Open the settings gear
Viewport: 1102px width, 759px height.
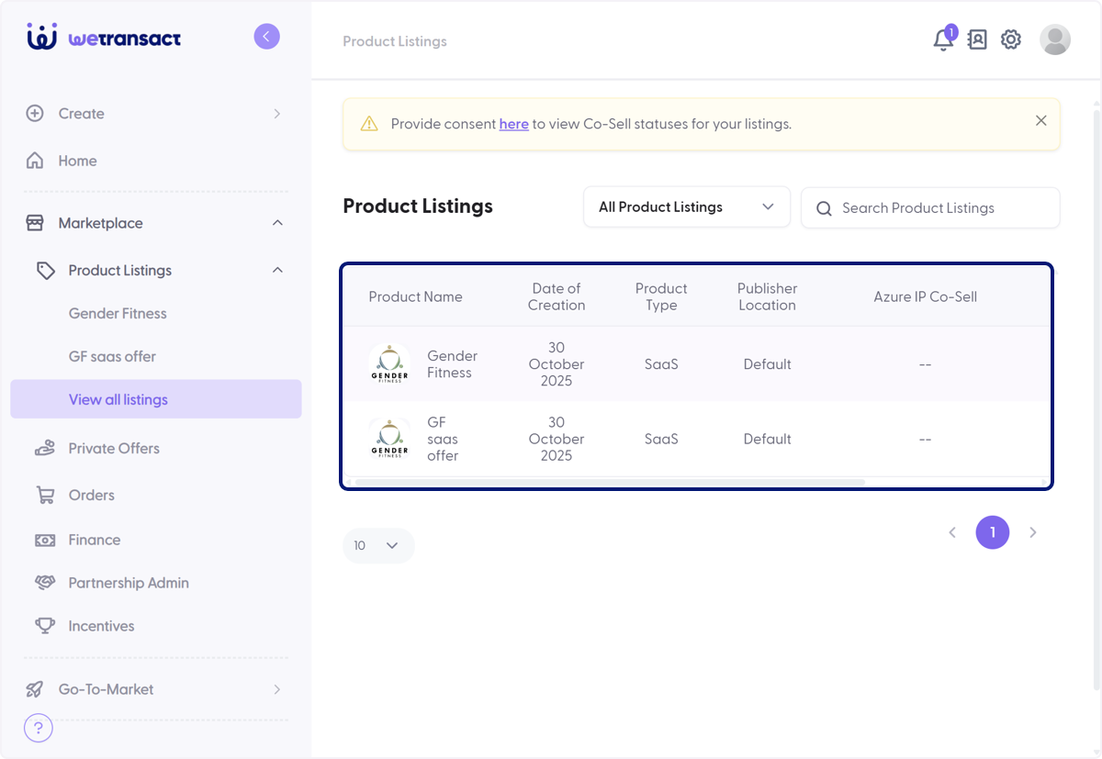(x=1011, y=39)
